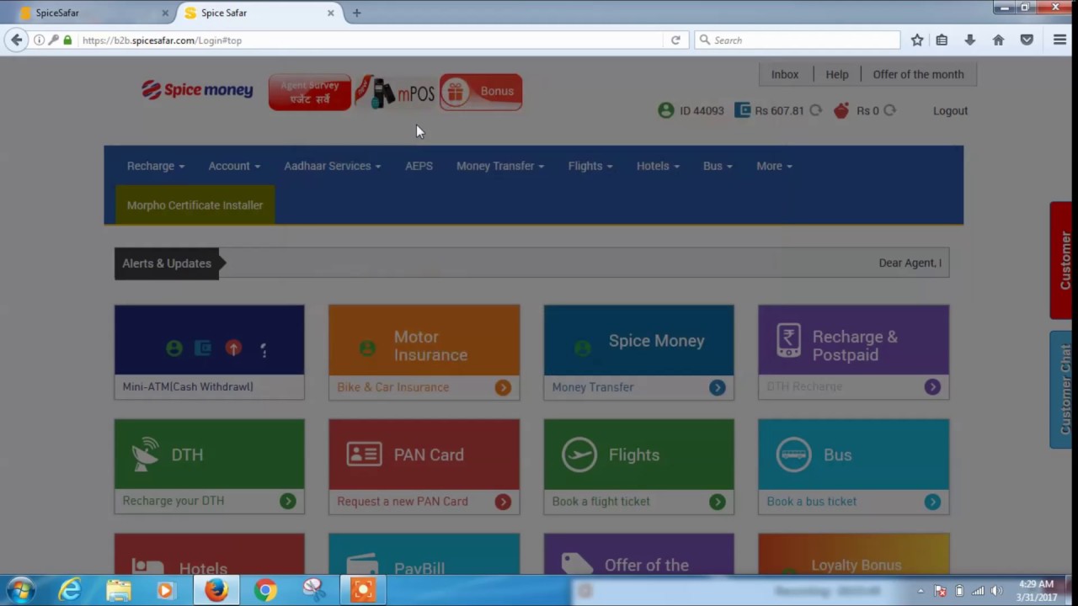The image size is (1078, 606).
Task: Expand the Hotels dropdown menu
Action: [658, 166]
